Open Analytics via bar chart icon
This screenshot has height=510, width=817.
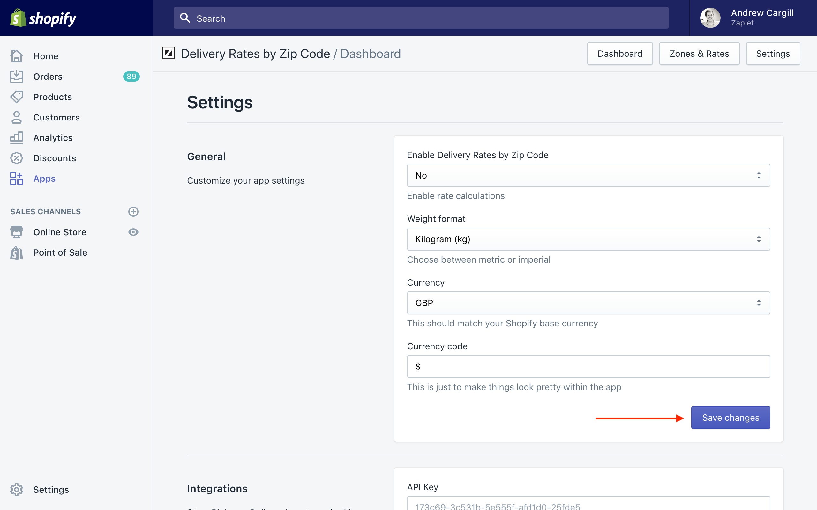click(x=16, y=138)
